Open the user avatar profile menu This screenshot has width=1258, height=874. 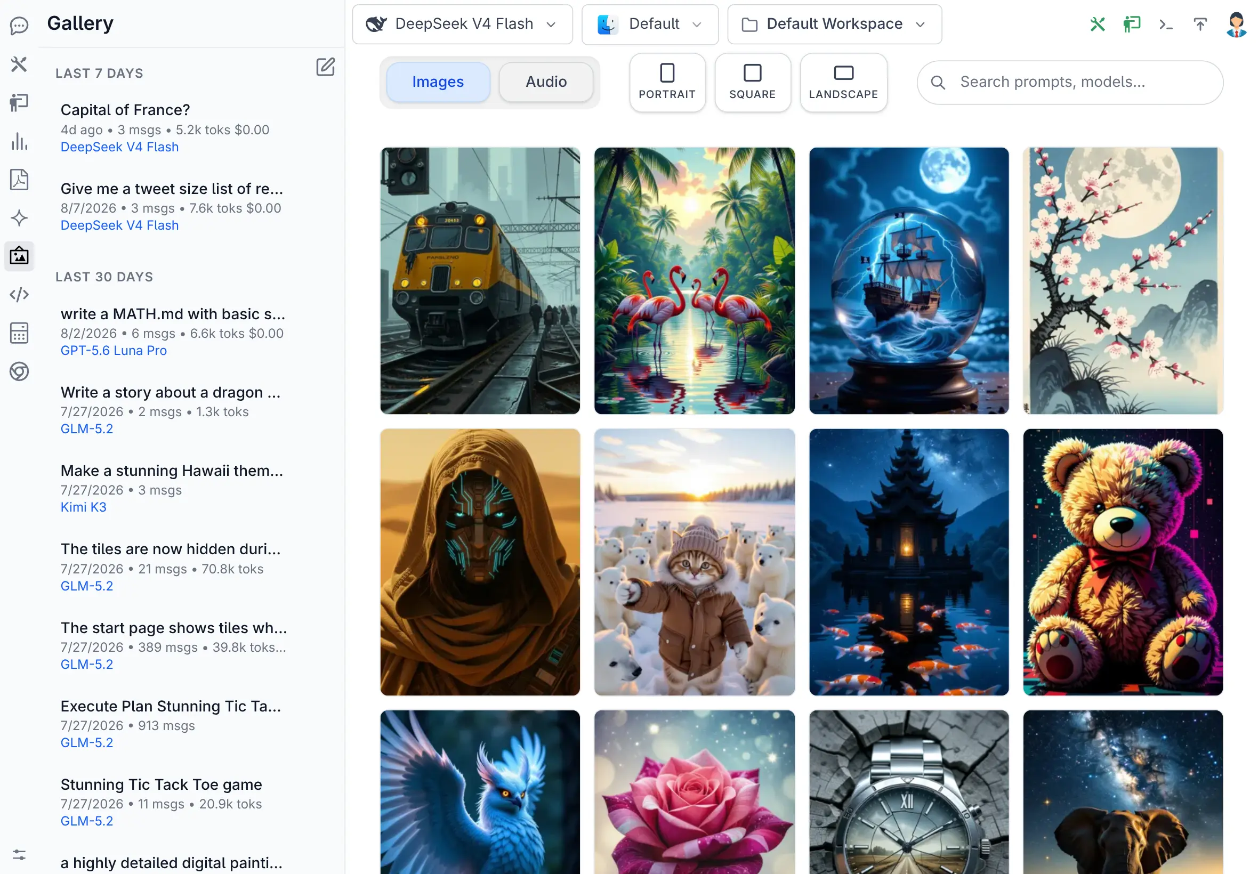(1236, 24)
